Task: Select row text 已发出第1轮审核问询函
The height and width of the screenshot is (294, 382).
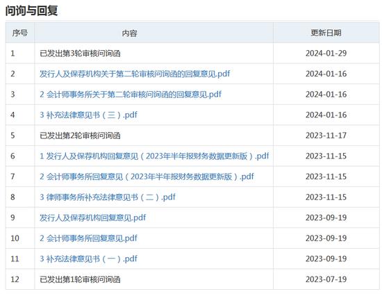Action: pos(80,279)
